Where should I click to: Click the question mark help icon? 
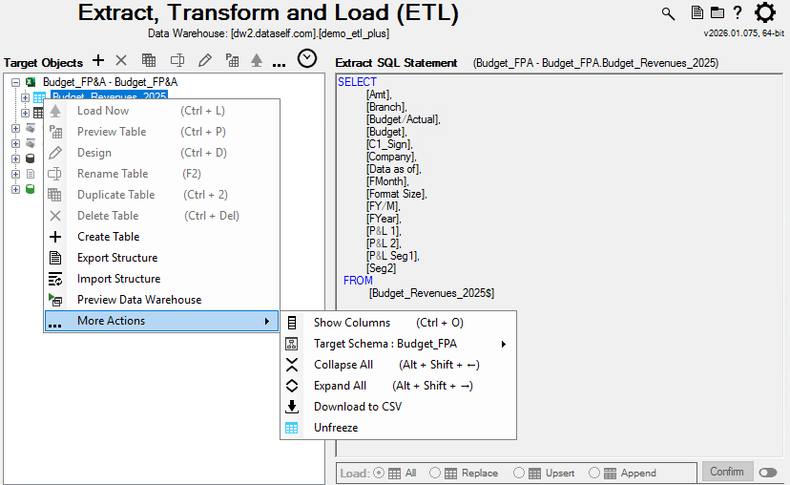pos(737,13)
